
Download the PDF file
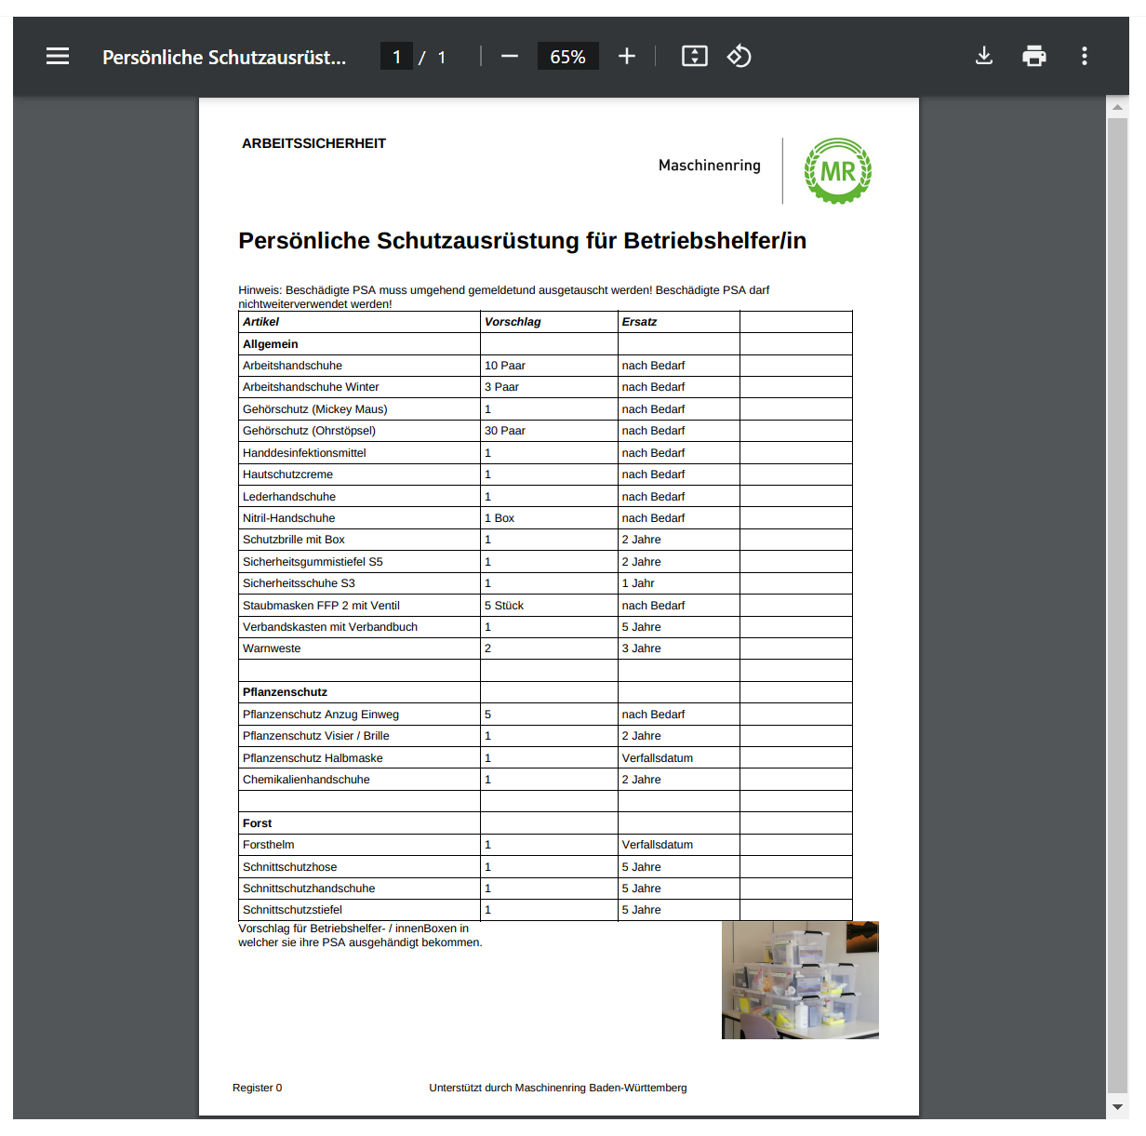click(983, 57)
